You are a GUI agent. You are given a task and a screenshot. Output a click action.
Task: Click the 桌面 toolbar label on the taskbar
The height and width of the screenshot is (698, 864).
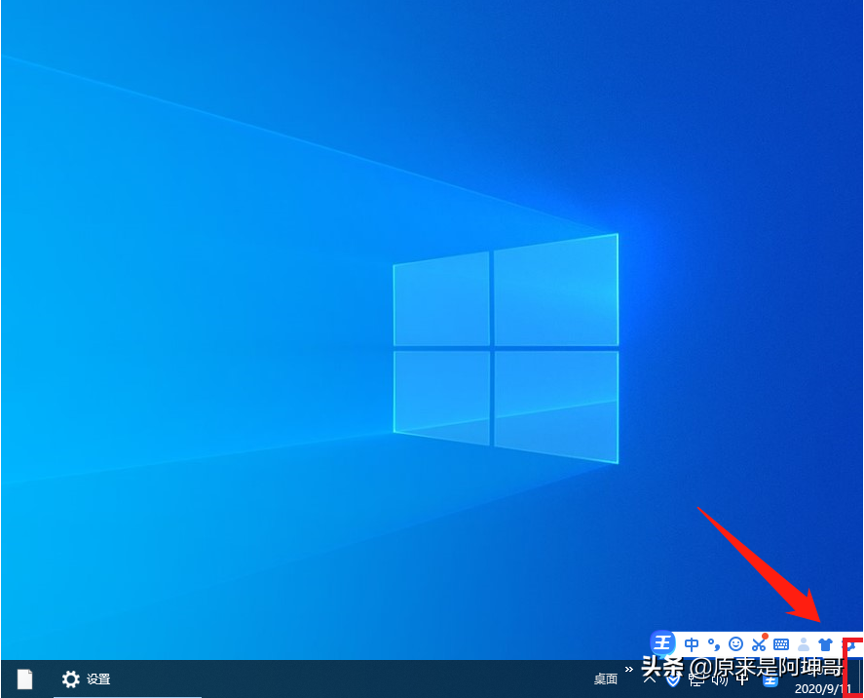click(605, 679)
